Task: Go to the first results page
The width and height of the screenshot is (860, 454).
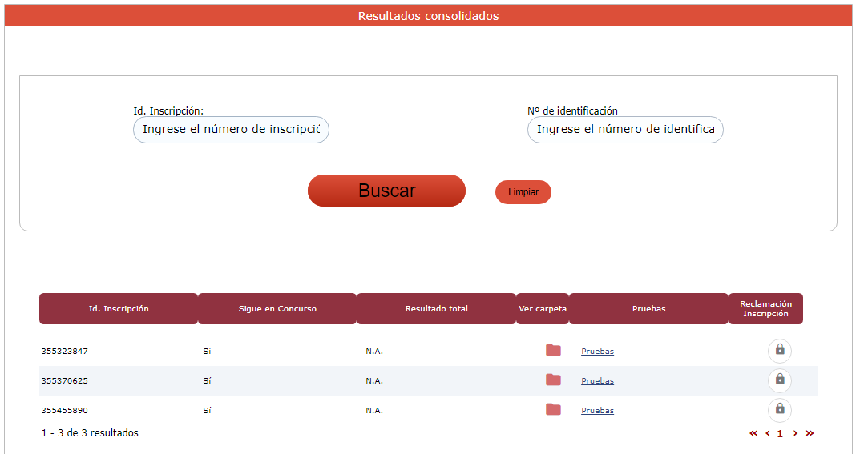Action: tap(753, 433)
